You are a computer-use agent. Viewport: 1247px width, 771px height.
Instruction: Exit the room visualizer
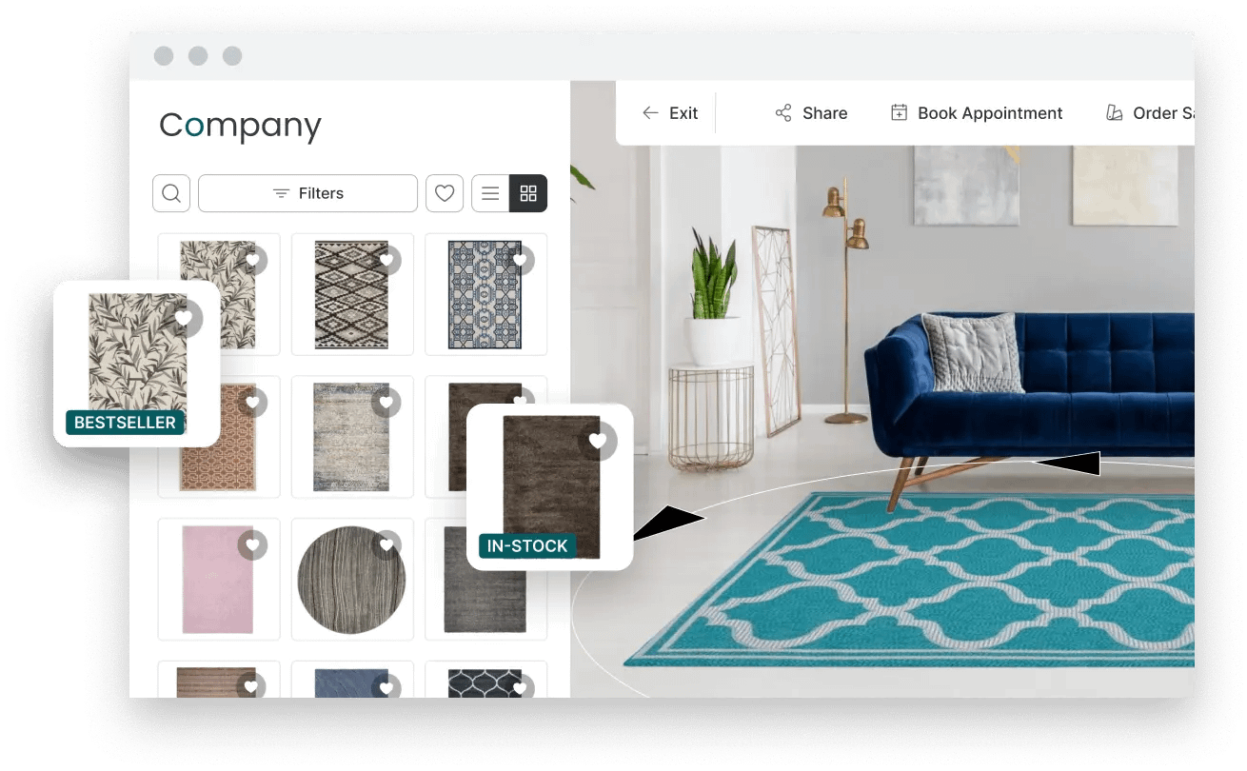tap(670, 113)
